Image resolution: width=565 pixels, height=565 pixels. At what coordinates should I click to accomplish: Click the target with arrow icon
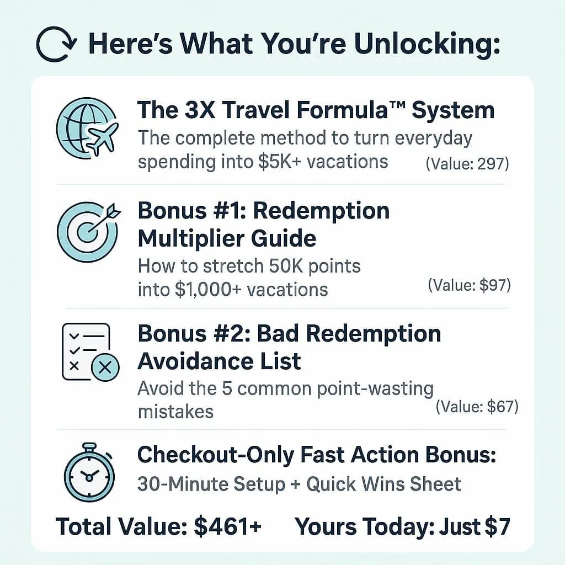[x=89, y=231]
